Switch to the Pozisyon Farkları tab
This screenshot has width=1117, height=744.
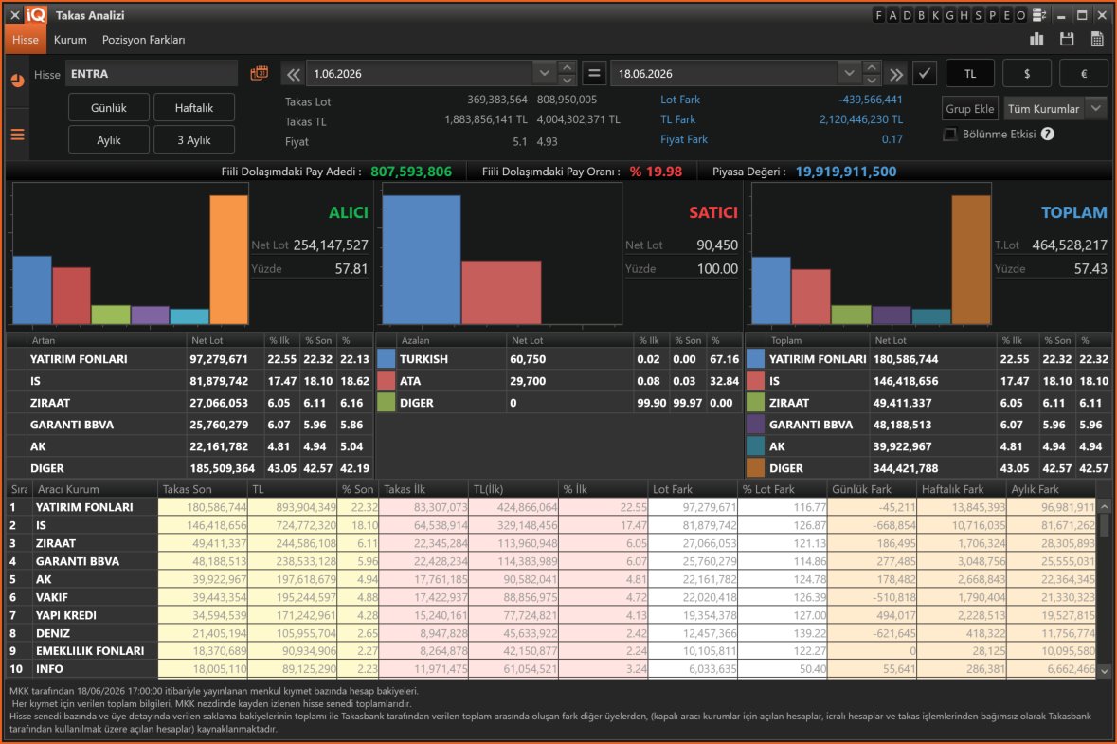coord(143,40)
